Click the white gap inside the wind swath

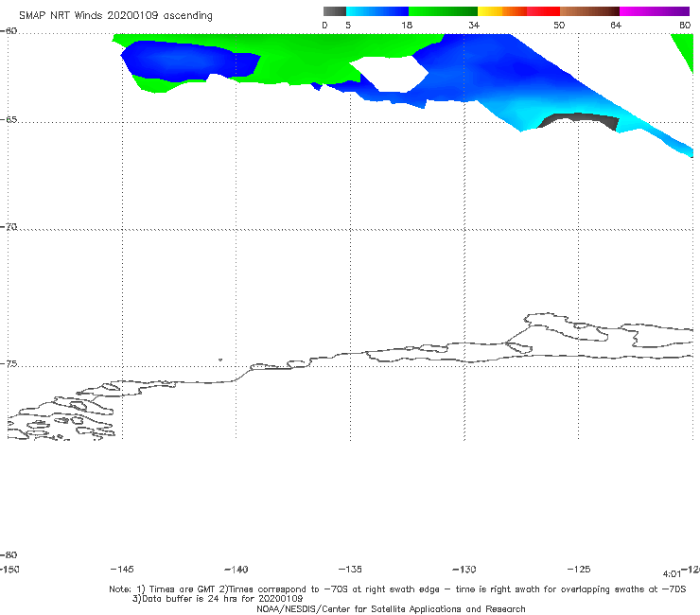(x=389, y=74)
